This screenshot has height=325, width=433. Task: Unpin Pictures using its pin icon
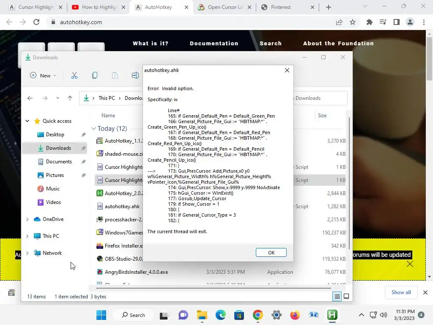pos(83,175)
